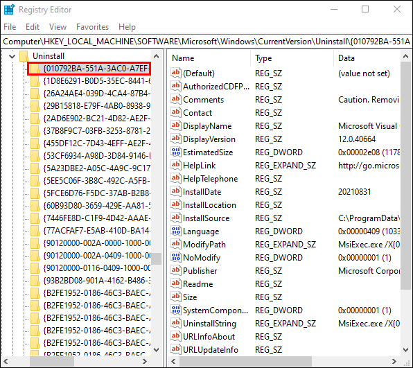Screen dimensions: 413x368
Task: Click the EstimatedSize DWORD binary icon
Action: point(176,152)
